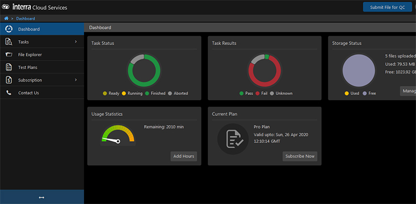Image resolution: width=416 pixels, height=204 pixels.
Task: Open Dashboard in the sidebar
Action: coord(42,29)
